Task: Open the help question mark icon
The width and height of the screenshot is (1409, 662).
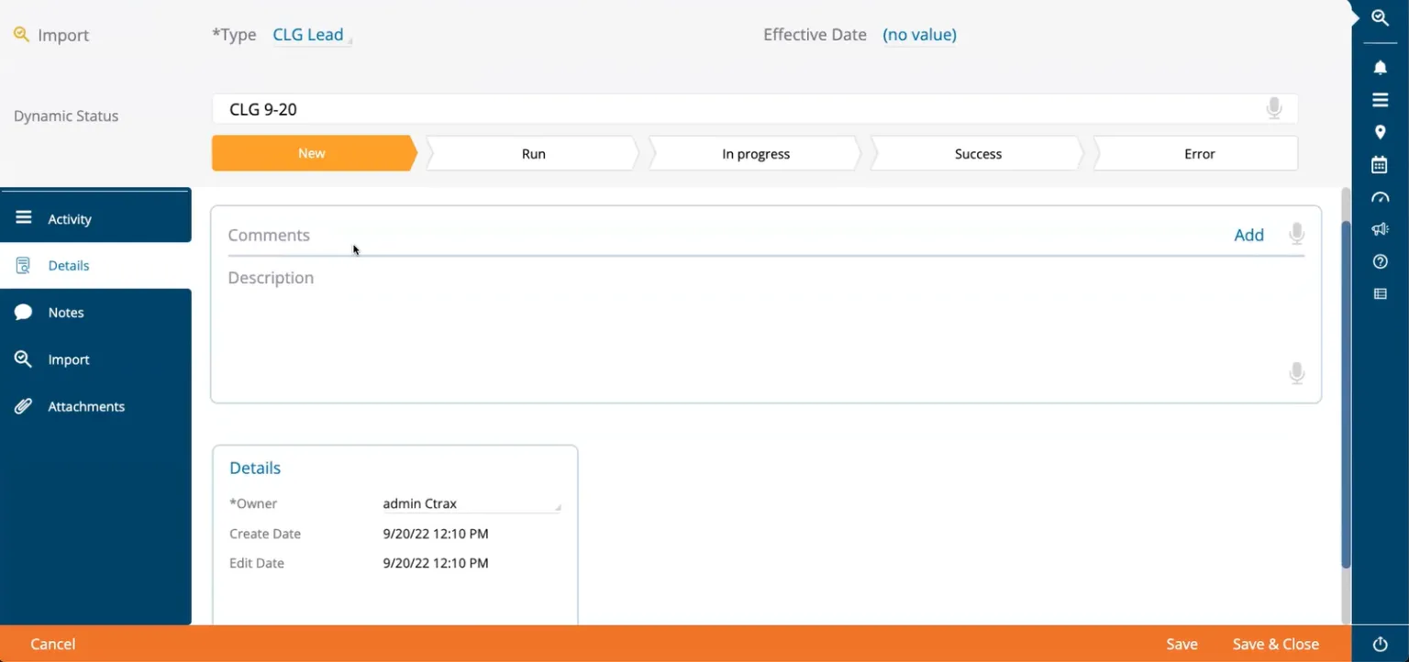Action: tap(1380, 262)
